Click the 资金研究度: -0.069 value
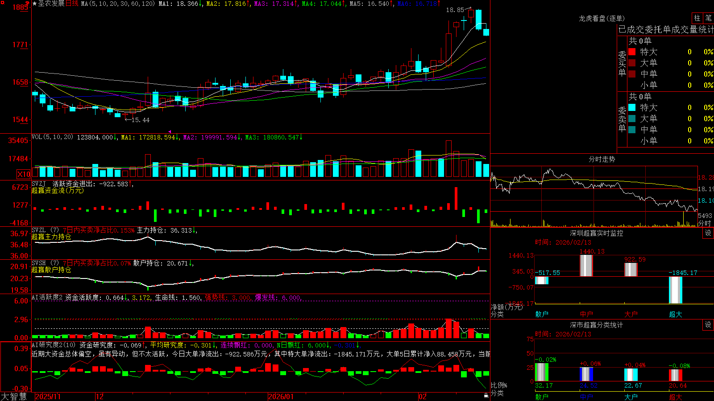This screenshot has width=714, height=401. pyautogui.click(x=110, y=345)
